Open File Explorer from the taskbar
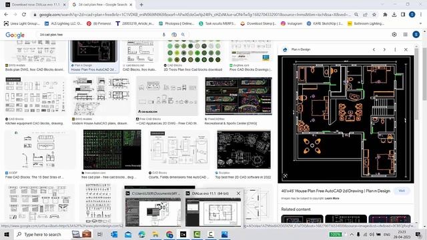The width and height of the screenshot is (427, 240). (x=155, y=234)
